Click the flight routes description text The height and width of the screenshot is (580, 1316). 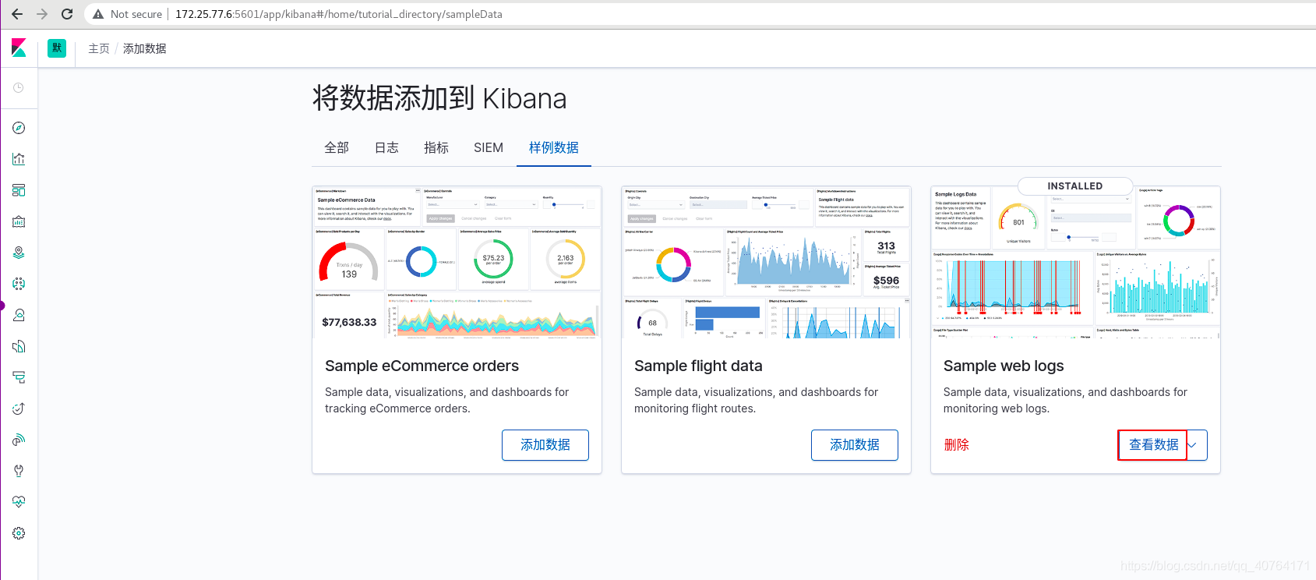pos(756,400)
